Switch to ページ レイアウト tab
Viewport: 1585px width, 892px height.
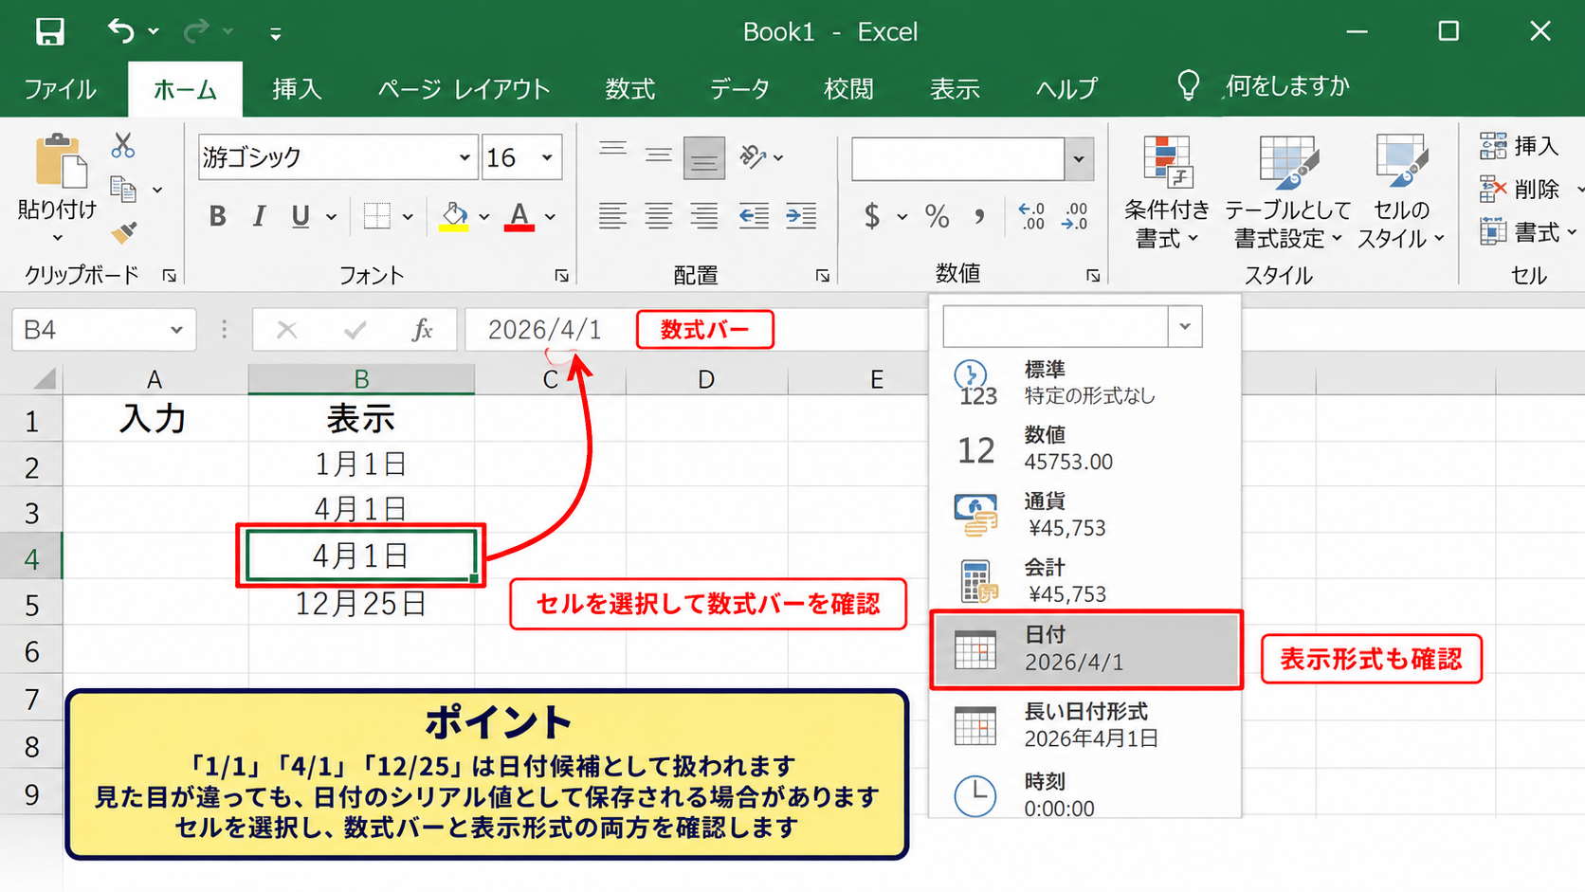pos(464,89)
